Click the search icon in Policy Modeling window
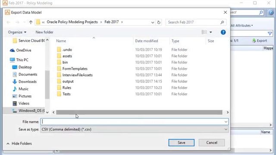 pos(261,12)
